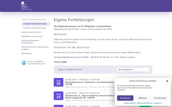Open 'Hebammen an Schulen' sidebar item

coord(32,36)
